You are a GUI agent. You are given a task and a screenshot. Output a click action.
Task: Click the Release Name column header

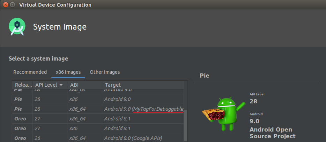point(22,85)
